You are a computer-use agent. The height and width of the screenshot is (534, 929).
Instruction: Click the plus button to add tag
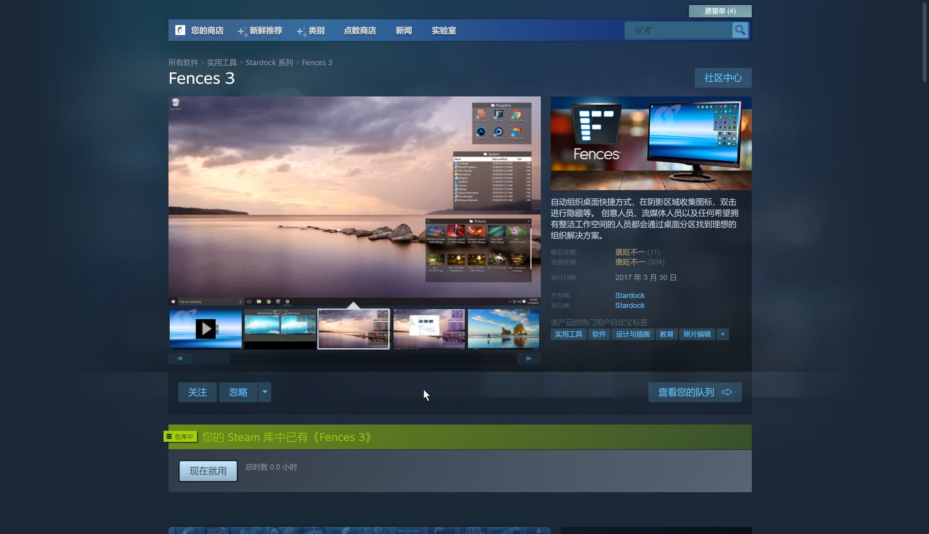click(722, 334)
